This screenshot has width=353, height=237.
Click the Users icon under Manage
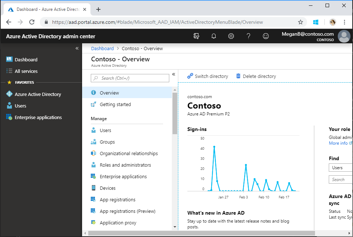tap(93, 130)
